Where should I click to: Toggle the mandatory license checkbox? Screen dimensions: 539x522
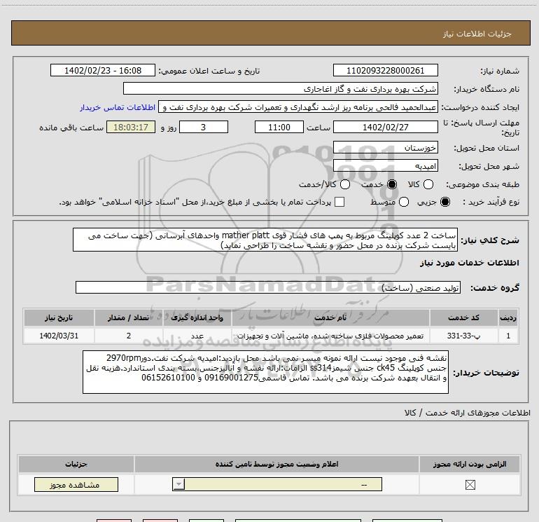470,485
